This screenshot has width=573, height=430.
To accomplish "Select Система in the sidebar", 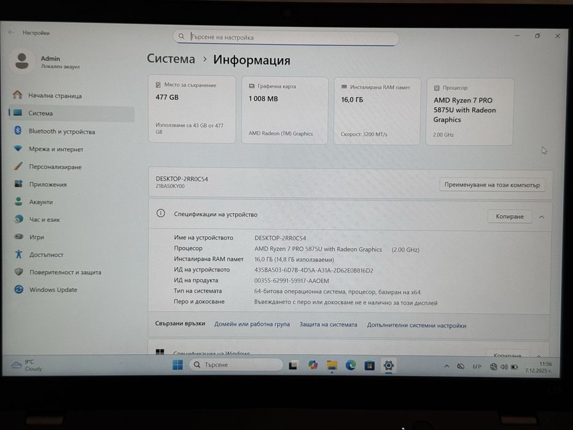I will 72,114.
